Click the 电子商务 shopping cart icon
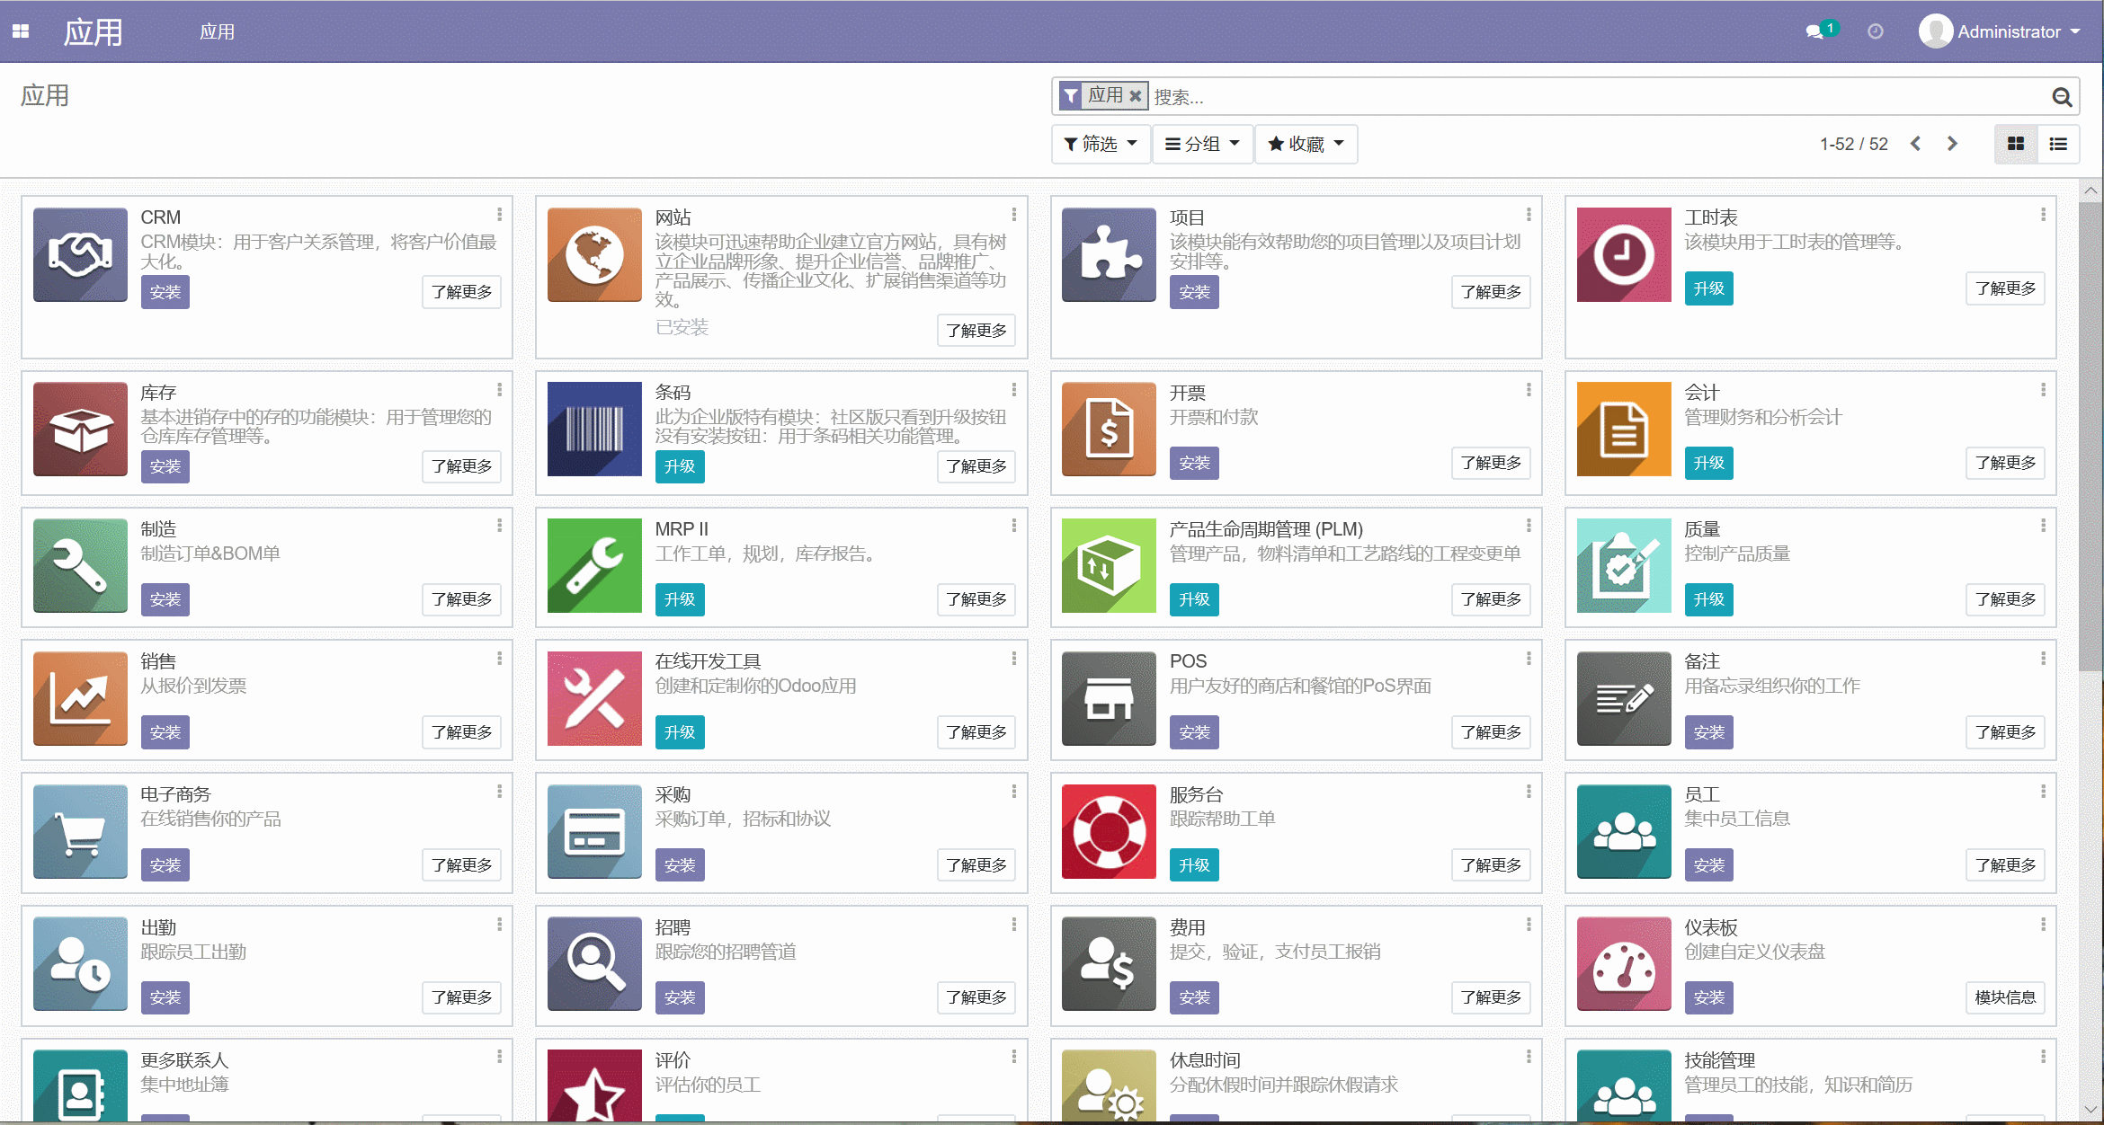 [79, 831]
